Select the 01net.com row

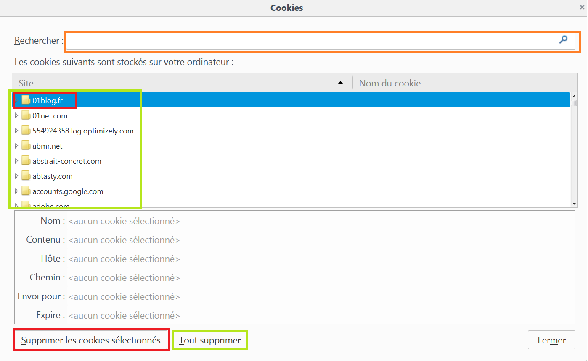point(291,115)
